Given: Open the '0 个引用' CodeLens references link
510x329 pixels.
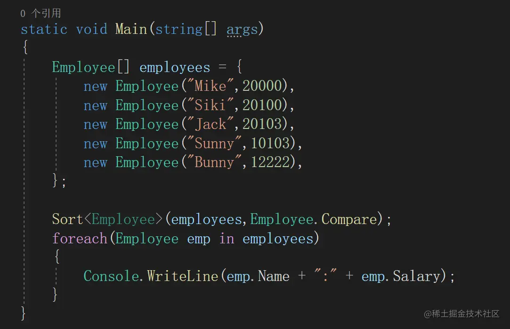Looking at the screenshot, I should click(40, 13).
